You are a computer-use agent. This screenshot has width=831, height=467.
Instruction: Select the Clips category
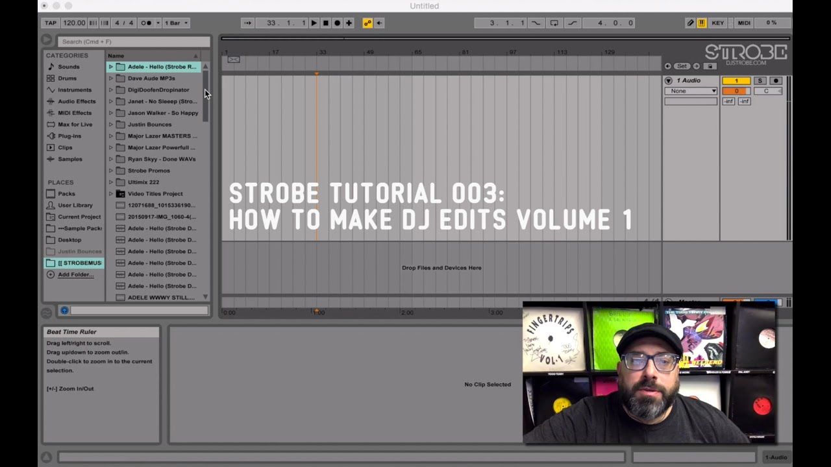[x=65, y=147]
